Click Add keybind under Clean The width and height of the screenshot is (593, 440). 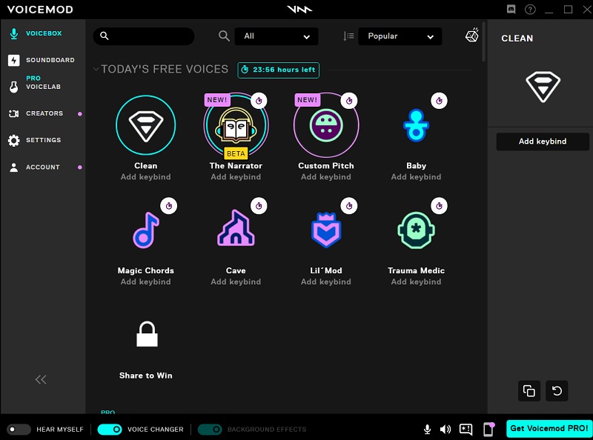(145, 177)
